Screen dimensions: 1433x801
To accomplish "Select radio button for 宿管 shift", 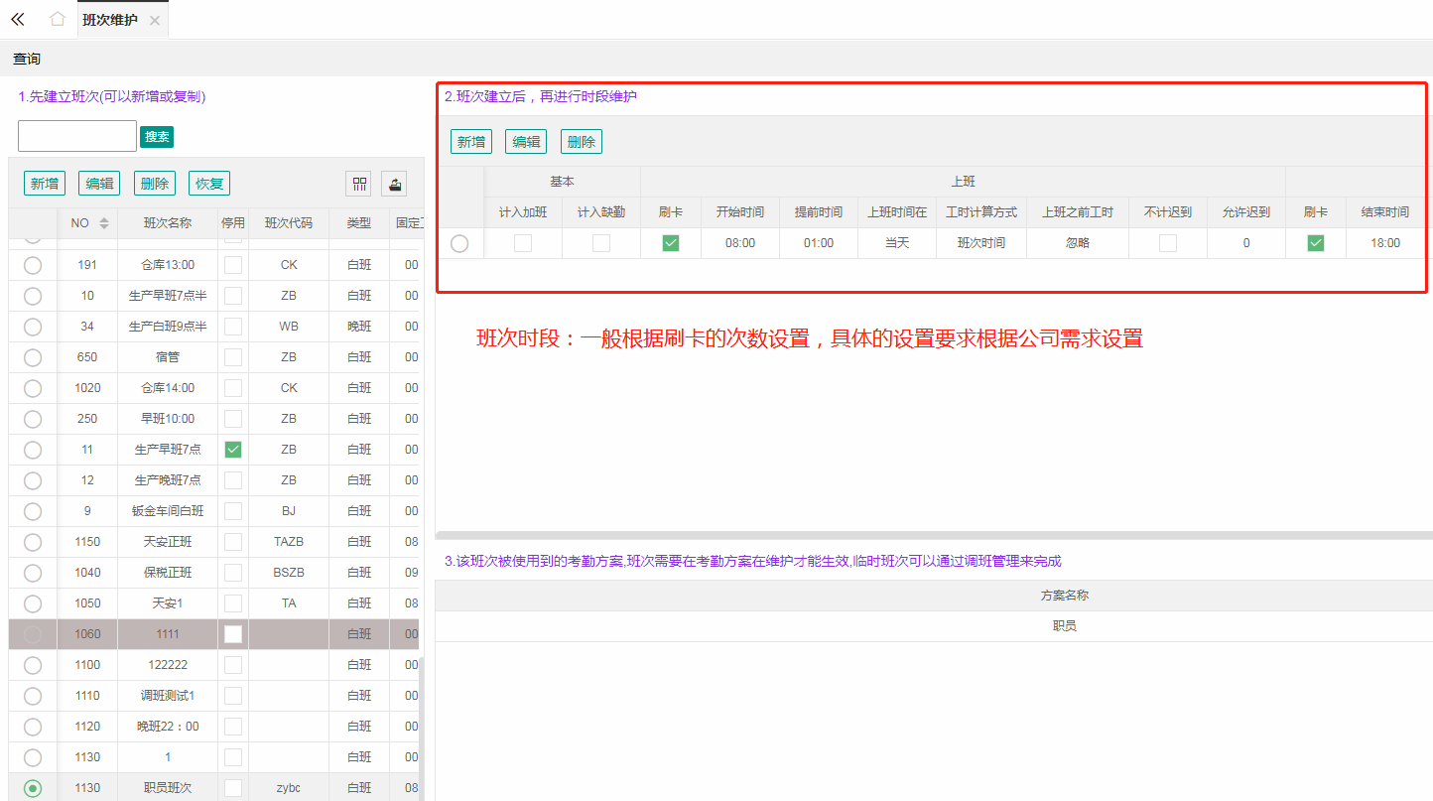I will click(33, 357).
